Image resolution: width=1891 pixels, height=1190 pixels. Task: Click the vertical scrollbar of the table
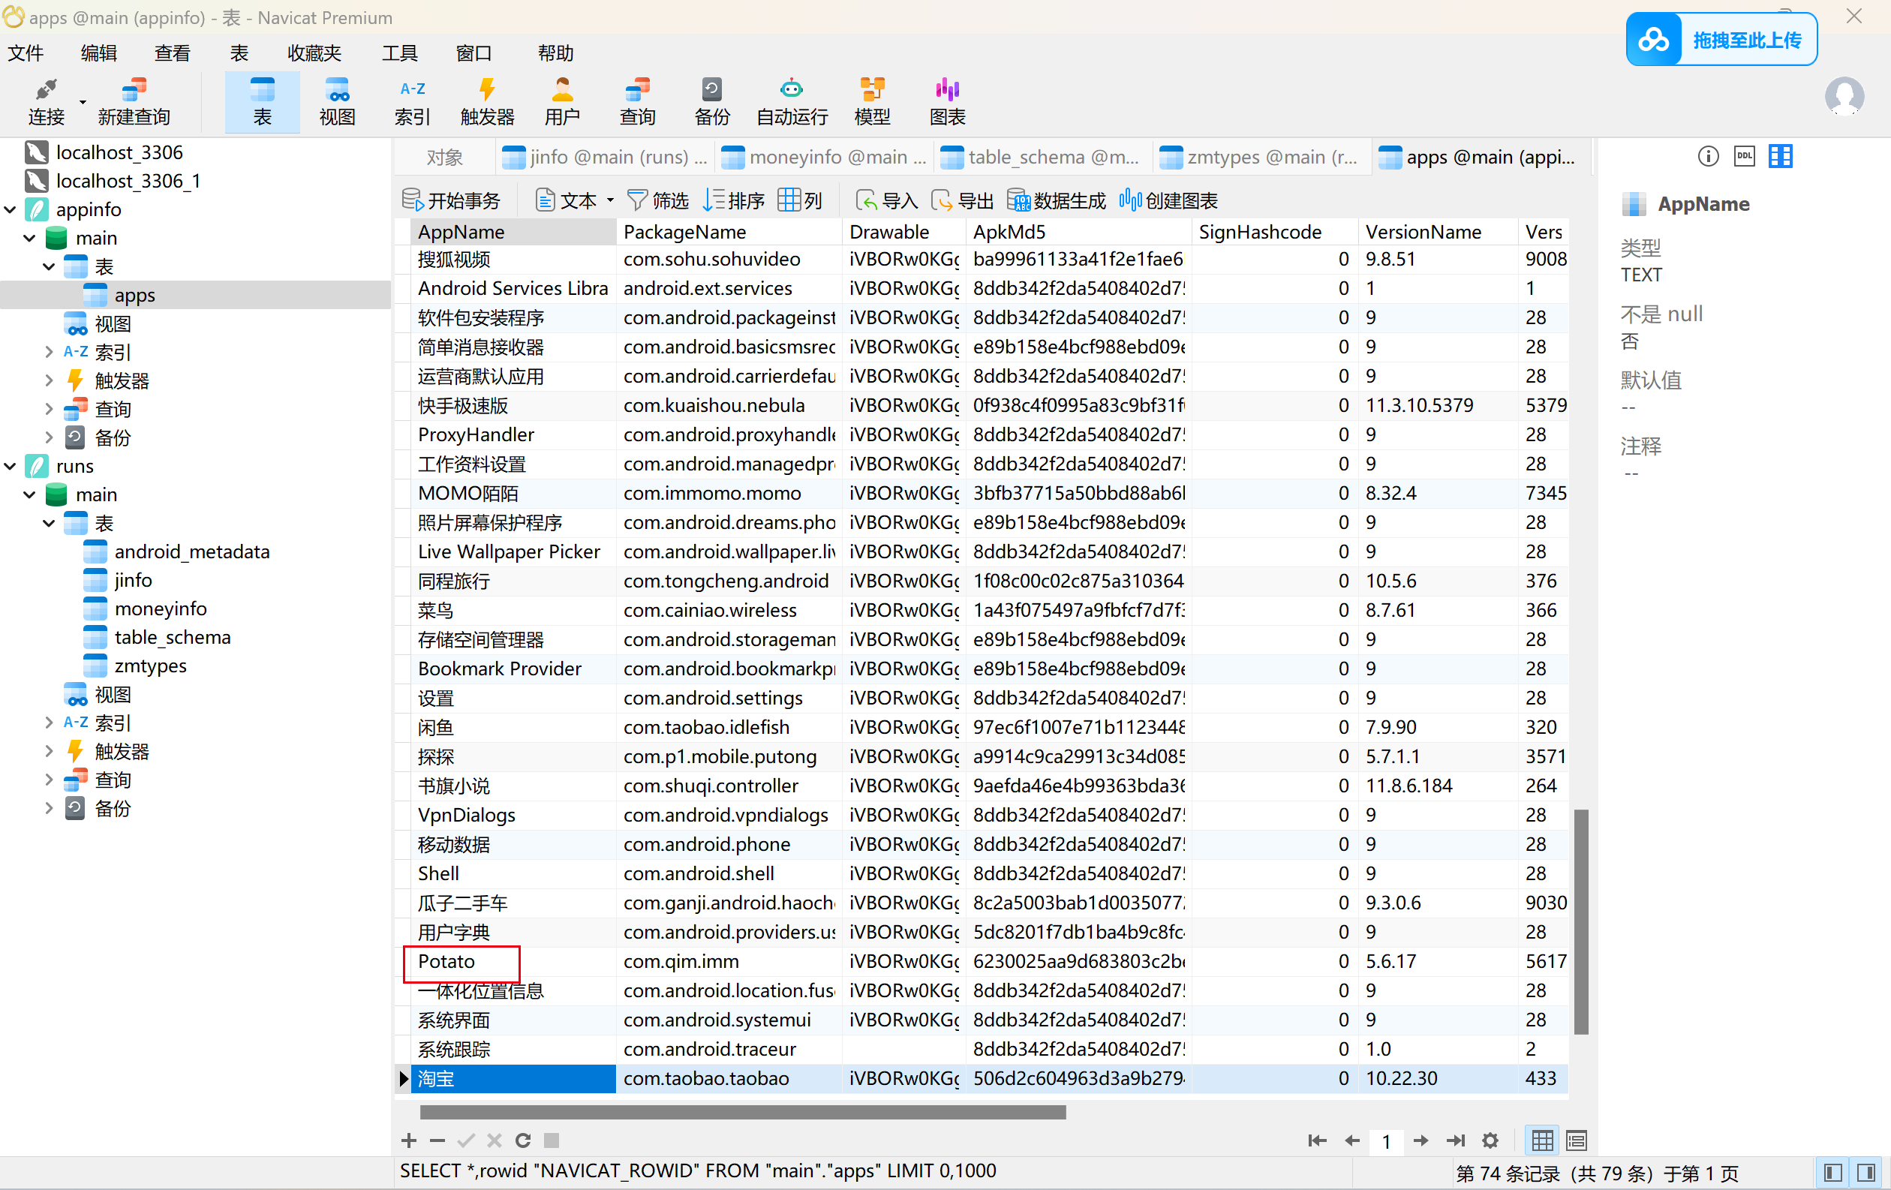[1581, 922]
